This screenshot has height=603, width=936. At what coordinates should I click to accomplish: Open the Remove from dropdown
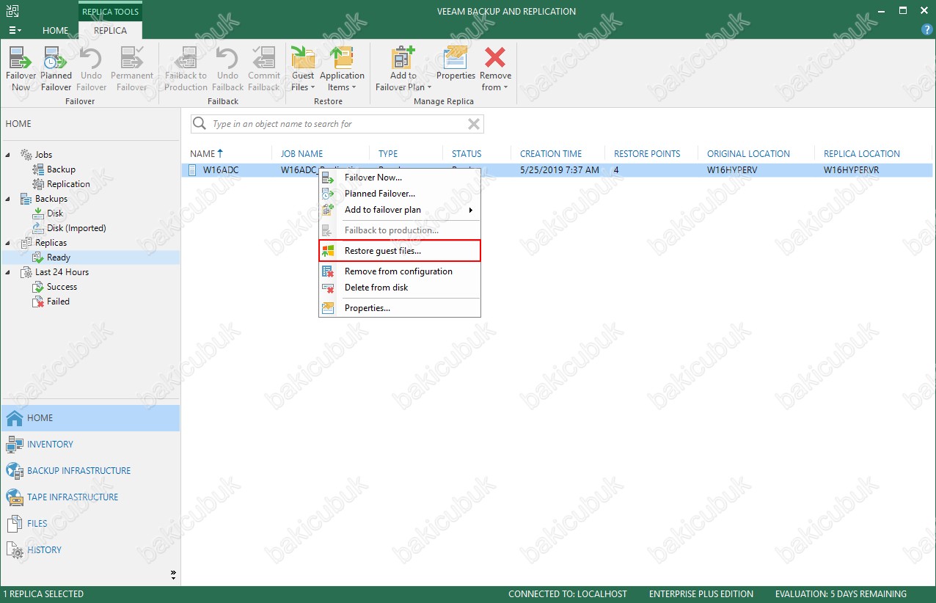click(495, 69)
